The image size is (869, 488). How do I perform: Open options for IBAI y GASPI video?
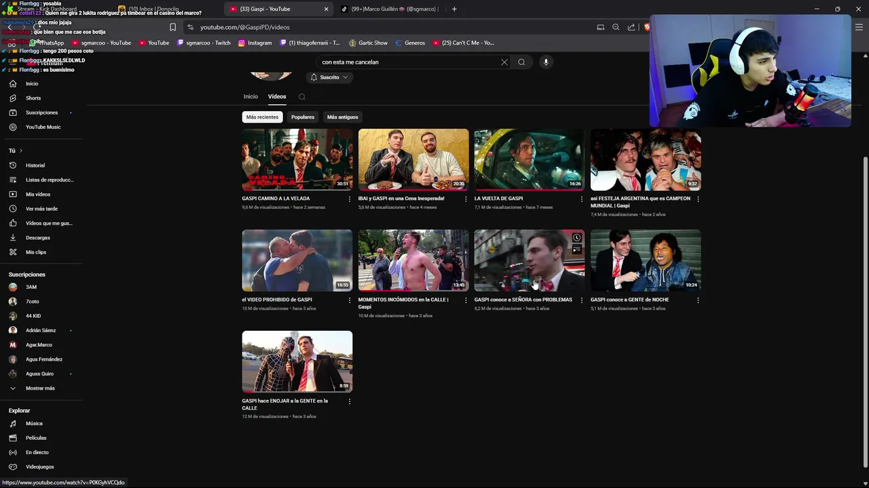pos(466,199)
